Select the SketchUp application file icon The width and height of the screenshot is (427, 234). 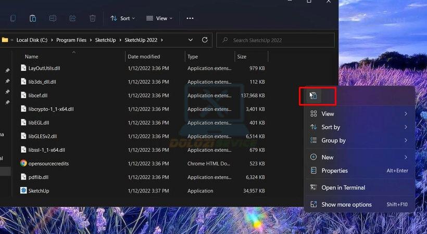23,190
